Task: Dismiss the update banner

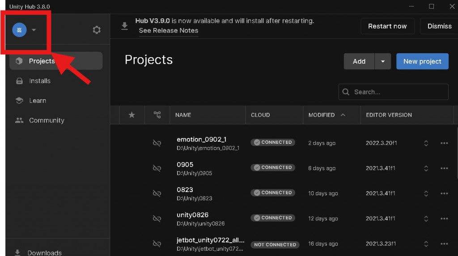Action: coord(439,26)
